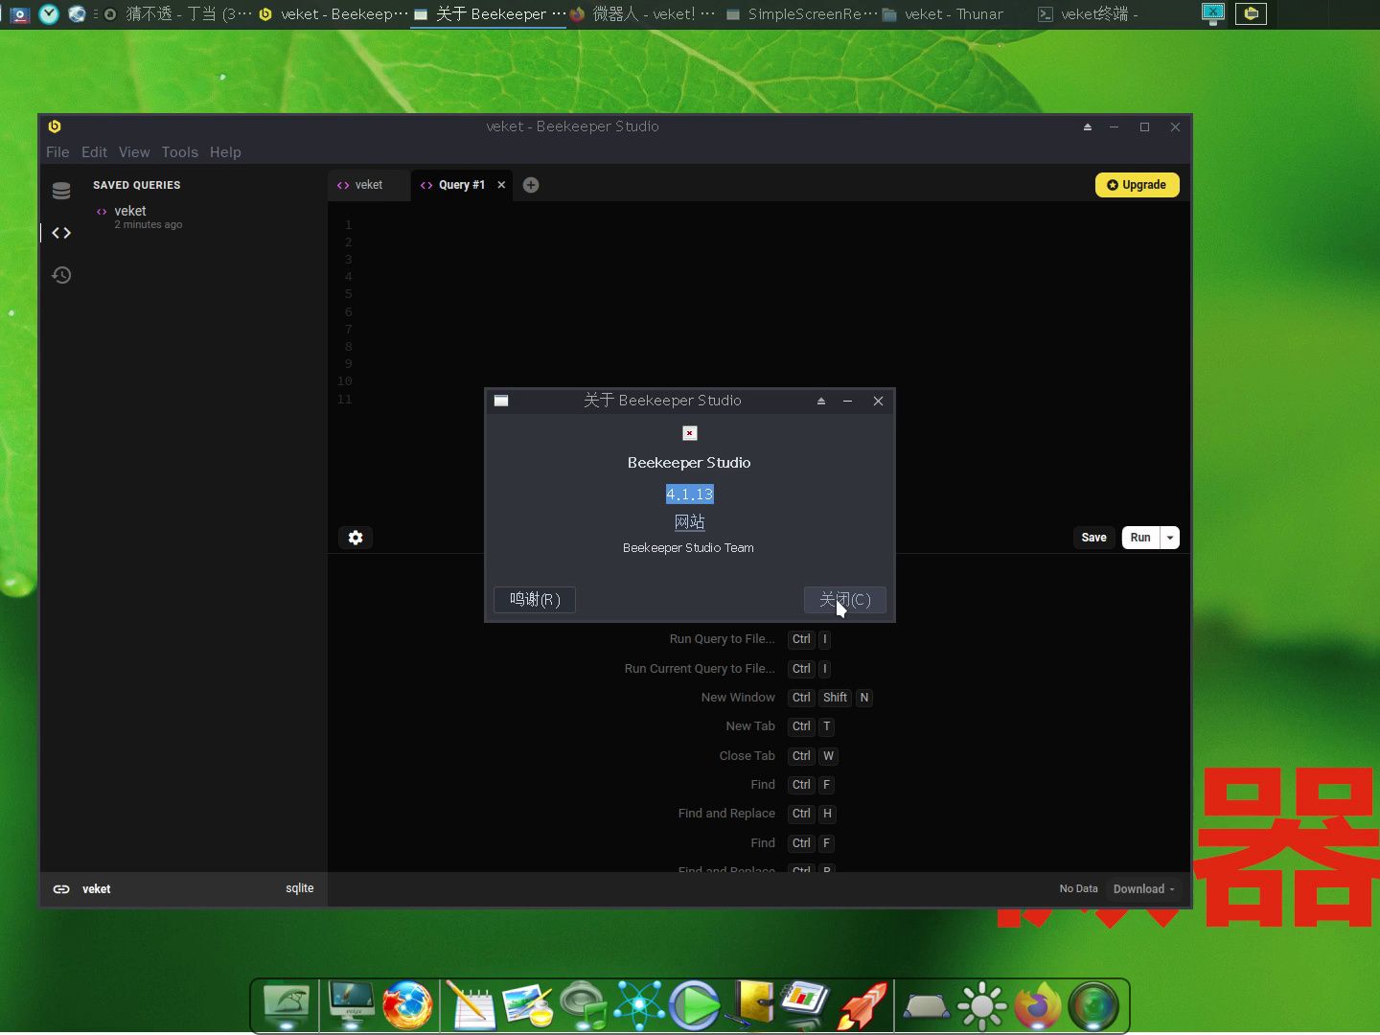Add a new query tab with plus icon
The image size is (1380, 1035).
click(x=531, y=185)
